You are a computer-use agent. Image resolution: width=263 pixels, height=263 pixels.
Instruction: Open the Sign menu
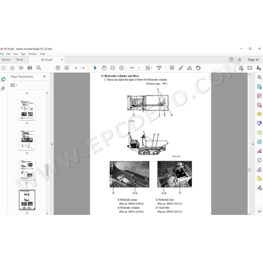pos(23,54)
